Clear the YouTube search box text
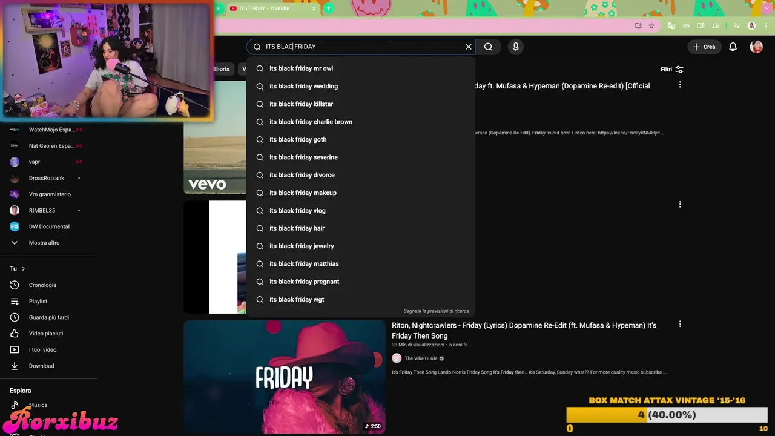 468,47
